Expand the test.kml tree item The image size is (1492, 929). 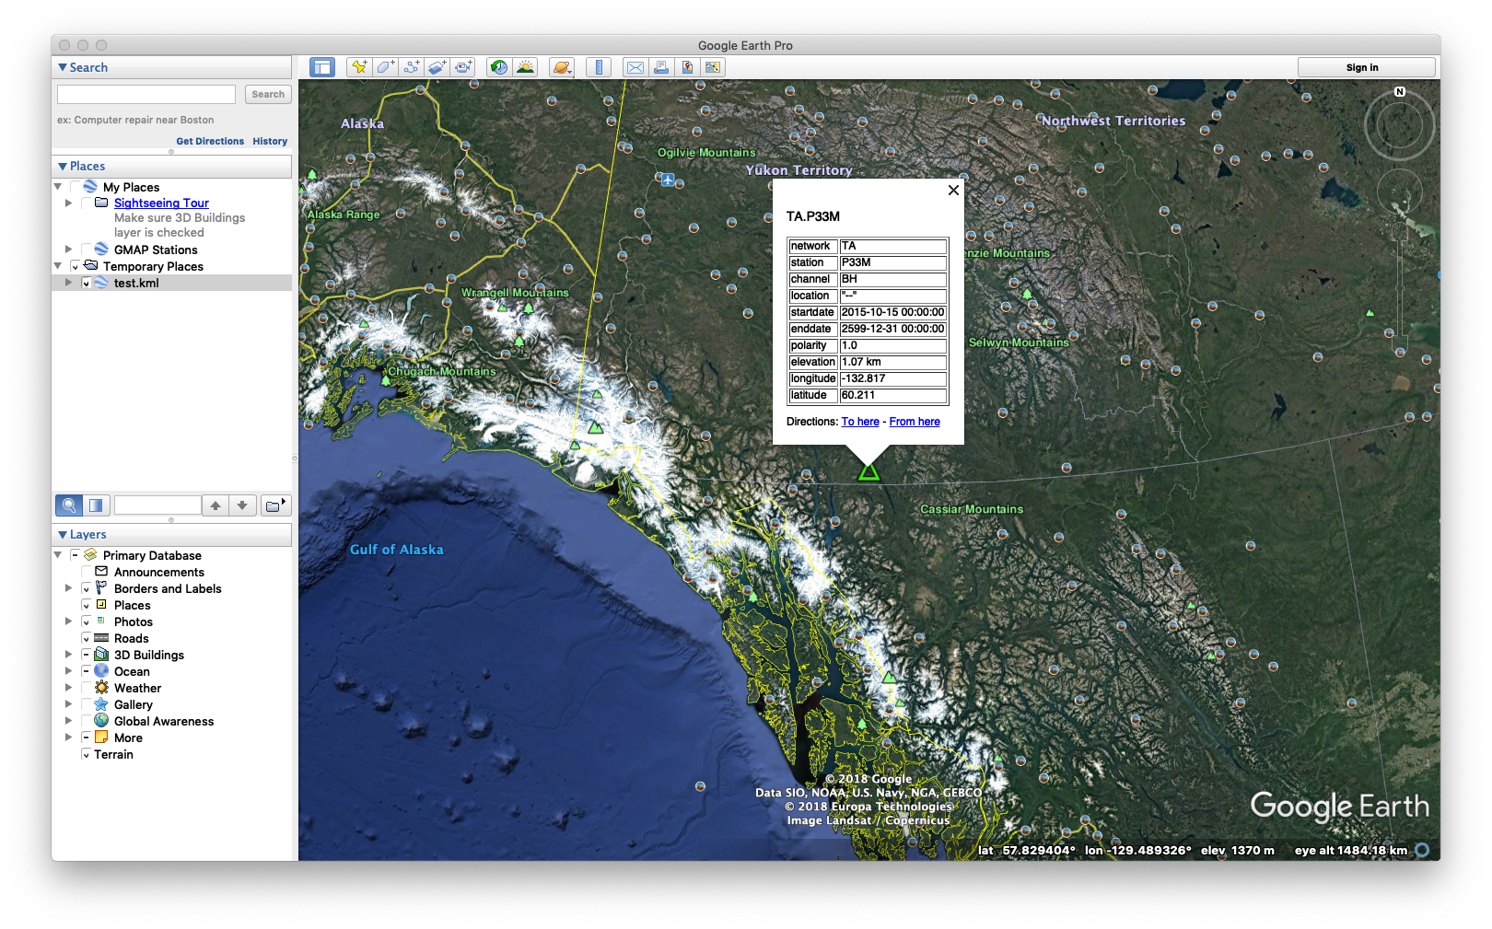coord(68,283)
